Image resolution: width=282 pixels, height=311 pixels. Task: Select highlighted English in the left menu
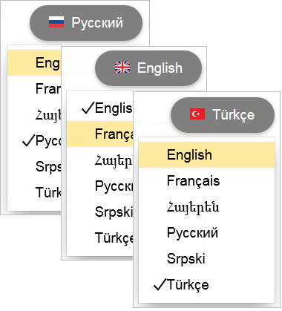point(34,62)
